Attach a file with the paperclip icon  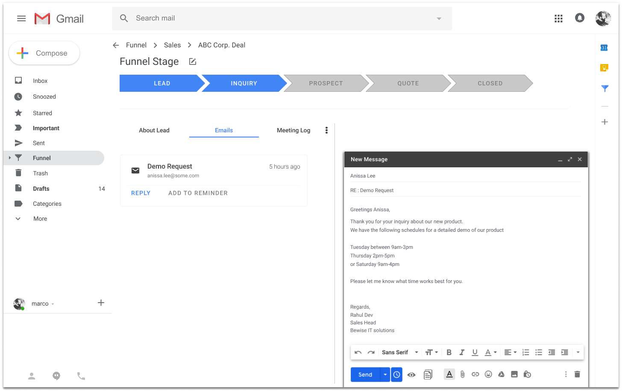[x=462, y=374]
